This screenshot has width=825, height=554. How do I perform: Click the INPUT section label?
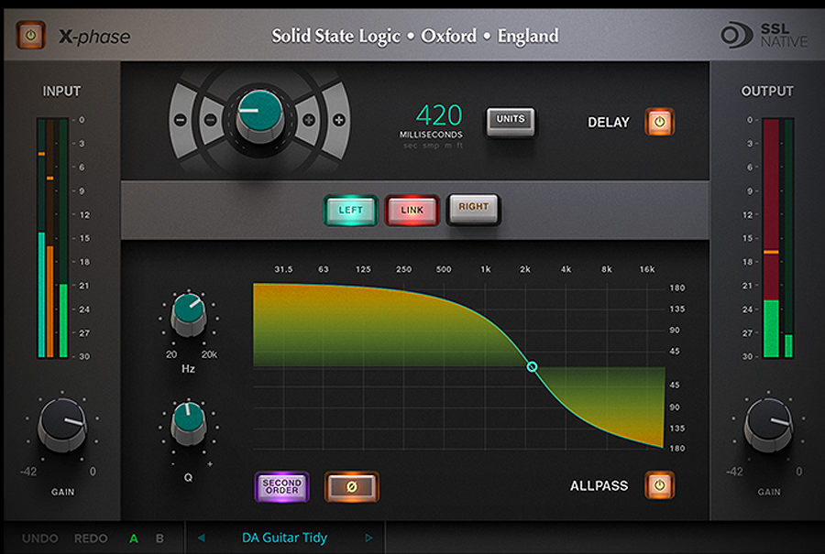tap(61, 92)
